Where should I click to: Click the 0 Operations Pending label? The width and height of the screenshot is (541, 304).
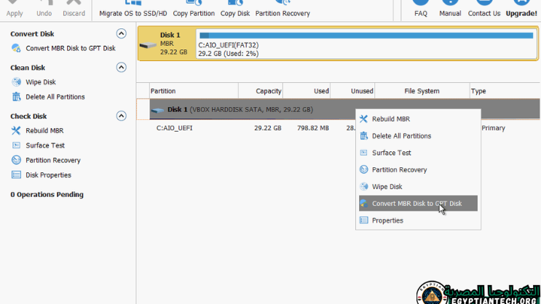[47, 194]
